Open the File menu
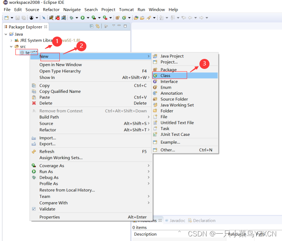The width and height of the screenshot is (282, 241). 7,10
